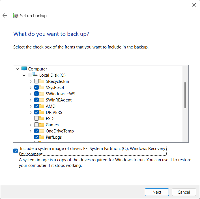Check the $Recycle.Bin checkbox
The width and height of the screenshot is (200, 199).
(36, 81)
